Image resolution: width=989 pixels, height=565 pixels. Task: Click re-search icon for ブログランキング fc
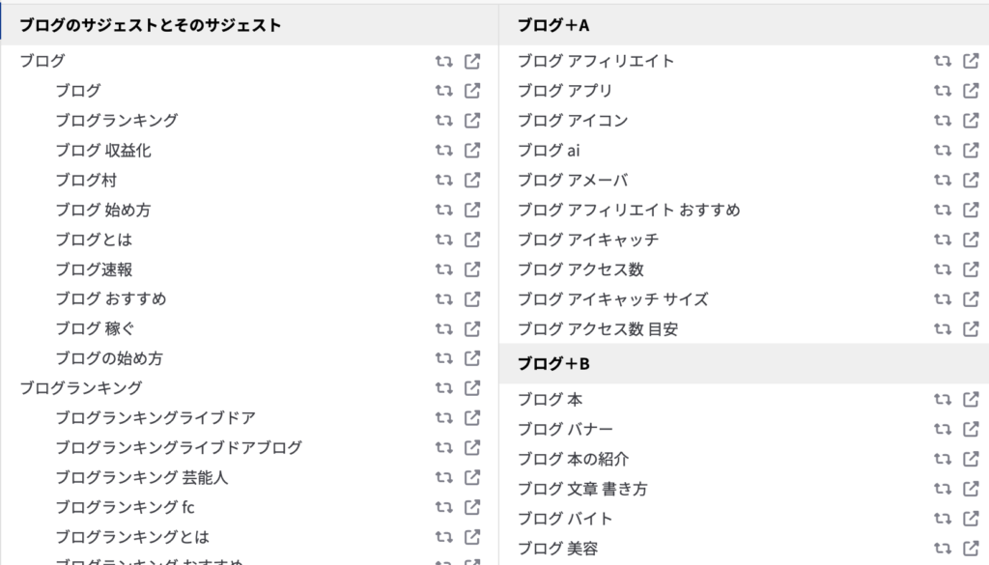[444, 507]
